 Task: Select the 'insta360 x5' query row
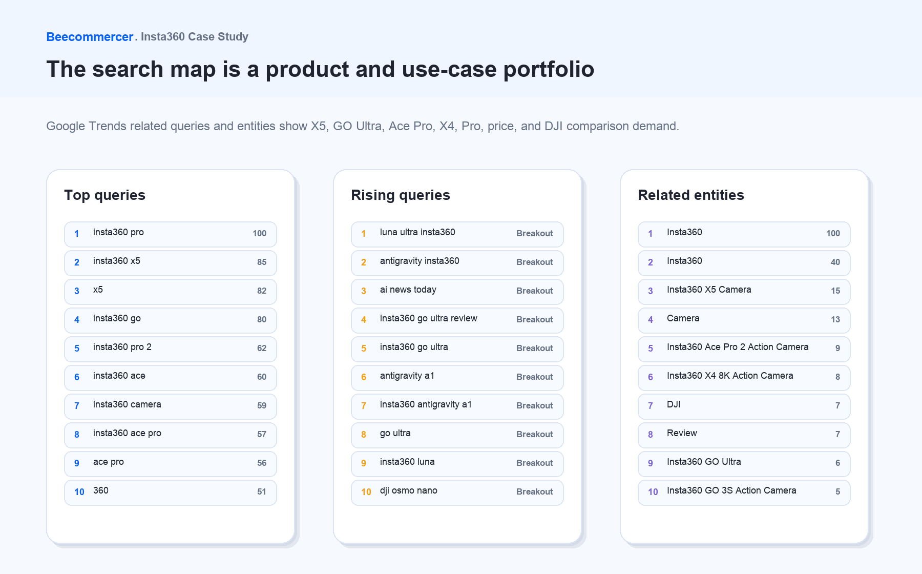(x=171, y=263)
